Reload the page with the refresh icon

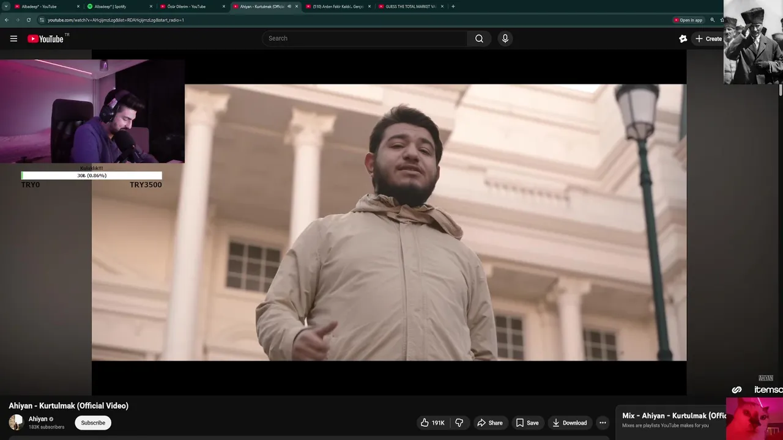click(x=28, y=20)
